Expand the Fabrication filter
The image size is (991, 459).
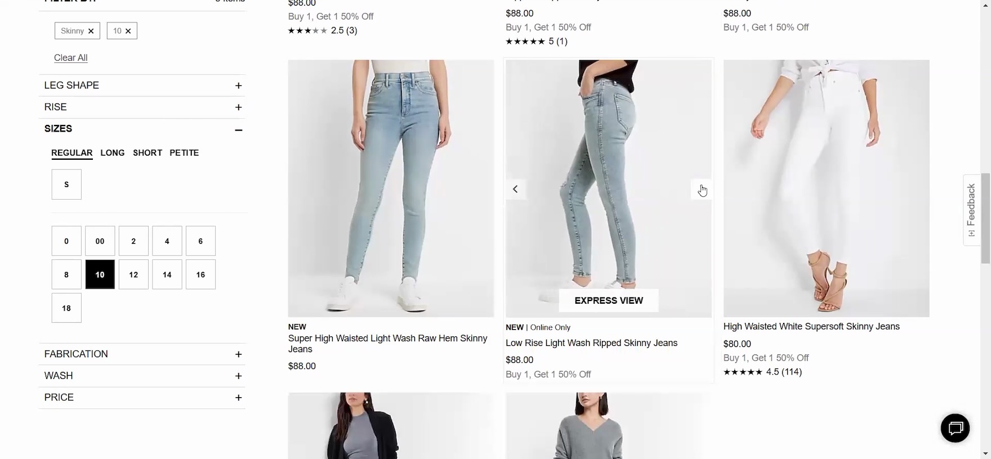[x=239, y=354]
